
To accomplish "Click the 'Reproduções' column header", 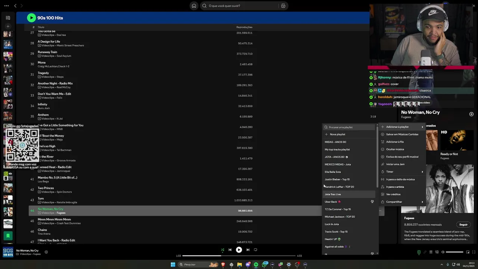I will (244, 27).
